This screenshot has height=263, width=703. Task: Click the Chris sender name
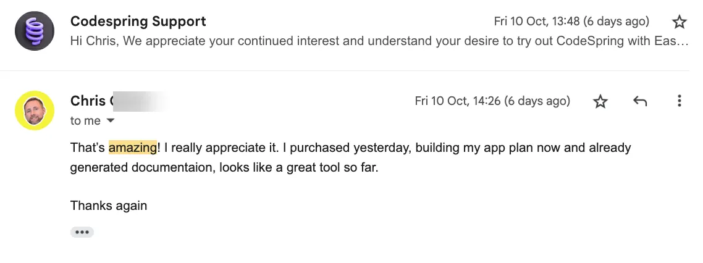tap(88, 101)
